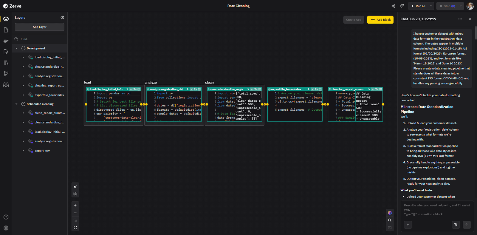Open the AI agent robot icon in sidebar
The height and width of the screenshot is (235, 477).
[6, 85]
